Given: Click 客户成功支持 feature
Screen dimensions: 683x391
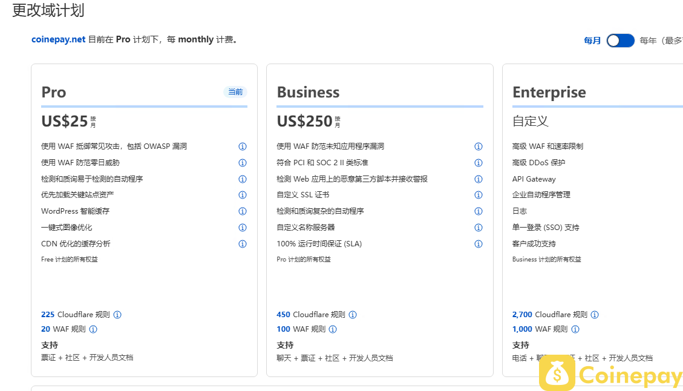Looking at the screenshot, I should (x=534, y=244).
